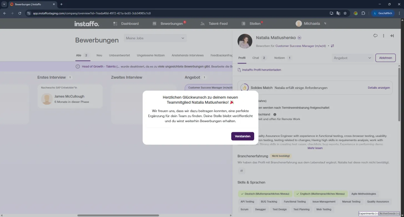Click the switch job arrows icon

point(332,46)
